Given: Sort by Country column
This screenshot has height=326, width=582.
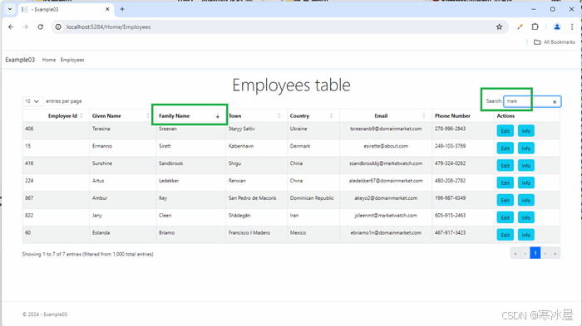Looking at the screenshot, I should (313, 115).
